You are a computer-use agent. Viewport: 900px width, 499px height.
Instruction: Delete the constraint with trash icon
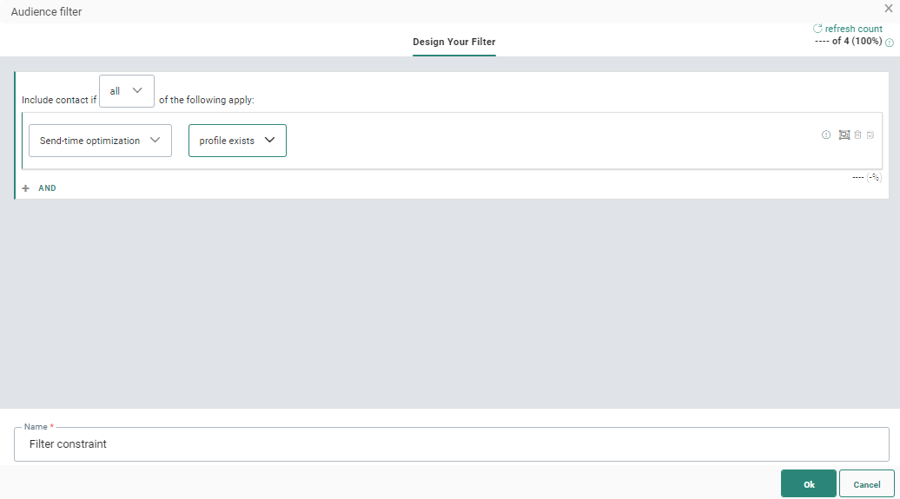point(857,135)
